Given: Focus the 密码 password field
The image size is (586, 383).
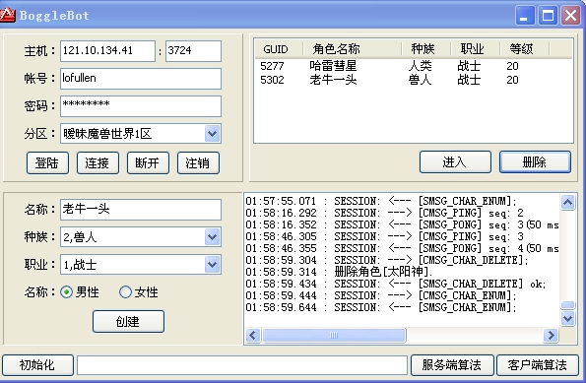Looking at the screenshot, I should pos(141,106).
